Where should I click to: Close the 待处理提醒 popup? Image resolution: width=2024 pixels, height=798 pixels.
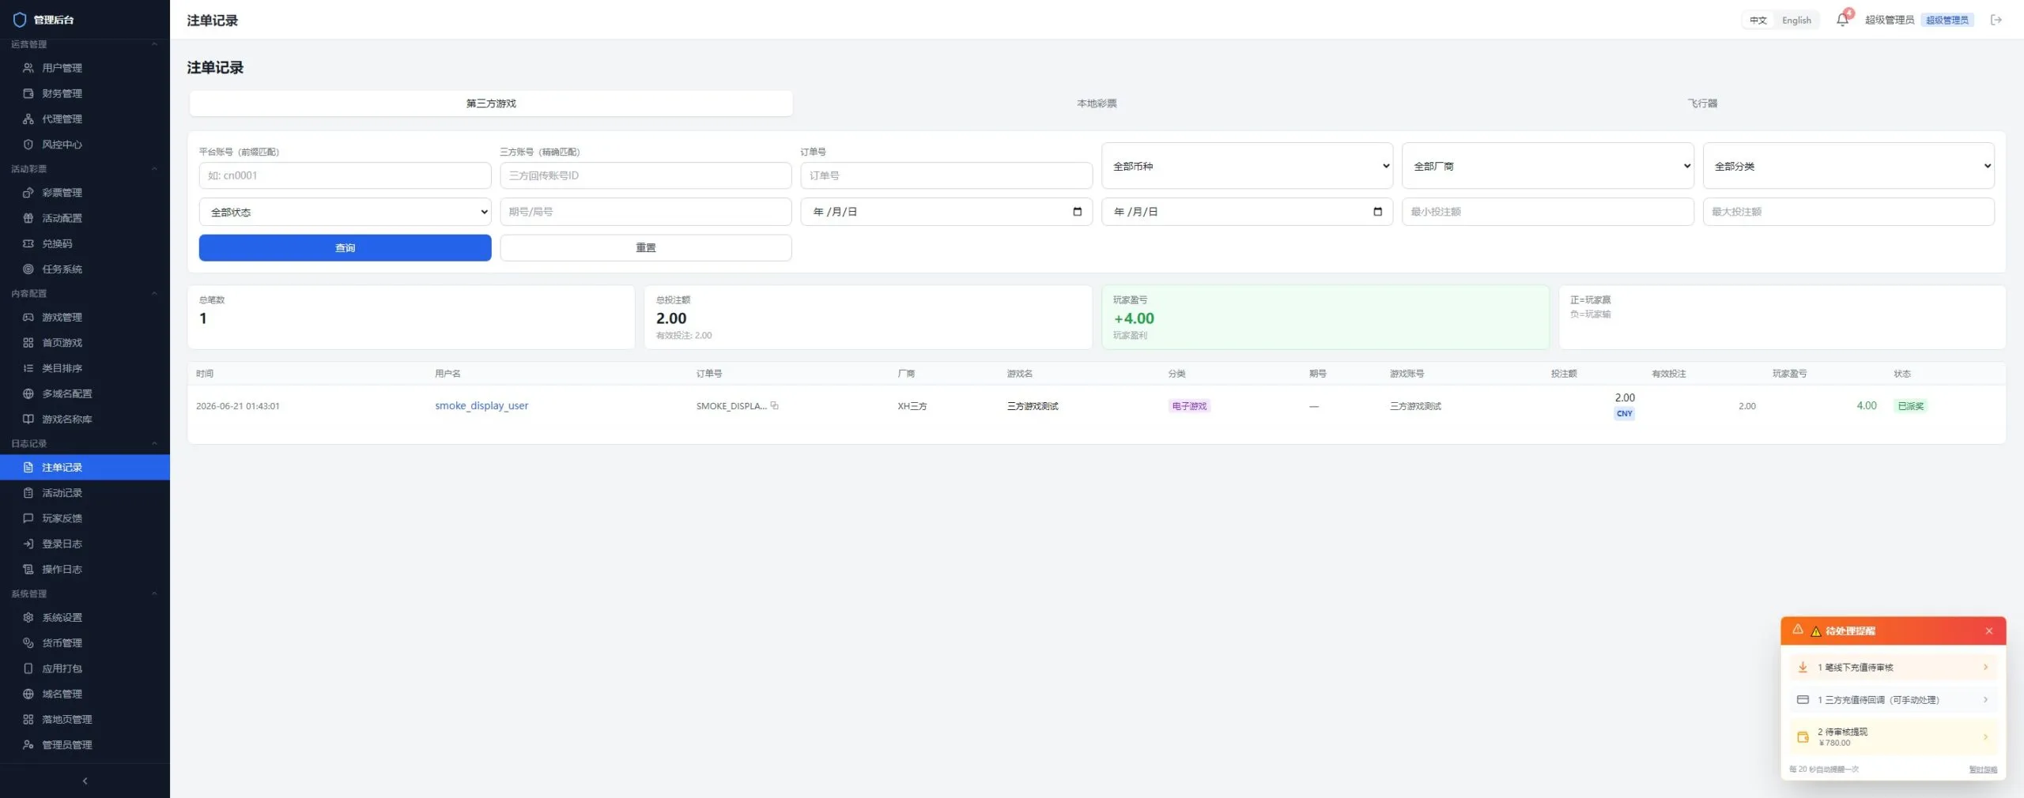[1989, 631]
